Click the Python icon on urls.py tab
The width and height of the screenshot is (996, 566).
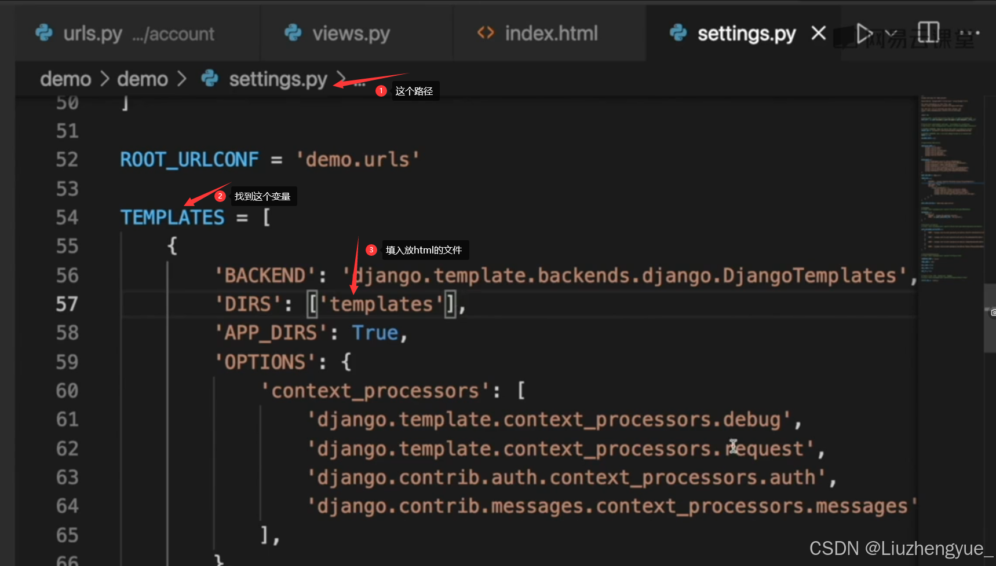(44, 33)
